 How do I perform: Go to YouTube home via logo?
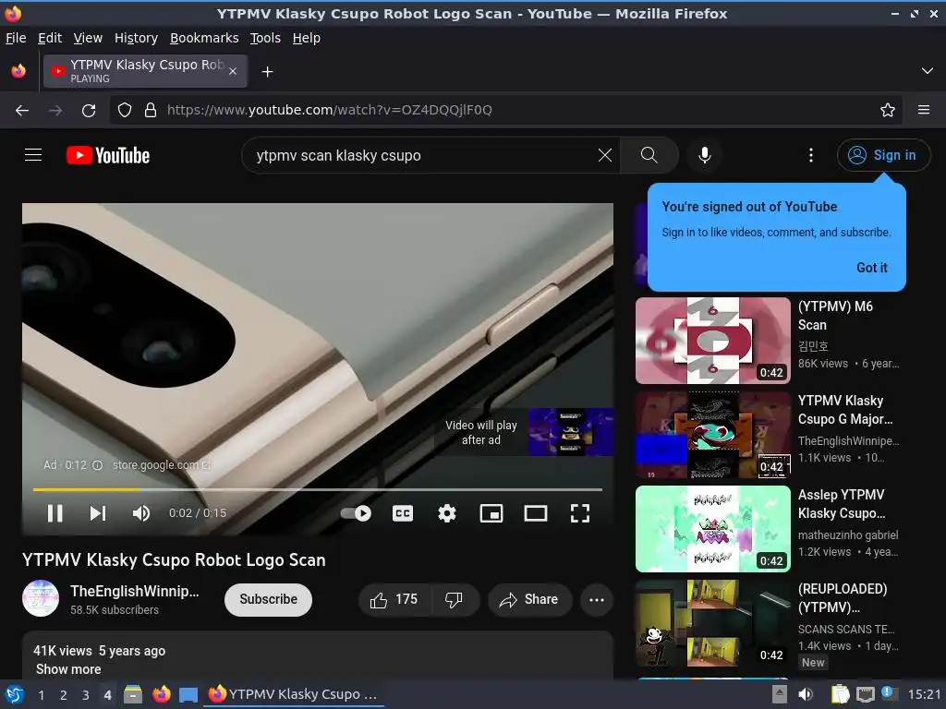coord(108,155)
